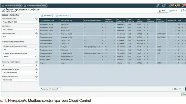Click the Тобр.тс_СО cell
Viewport: 186px width, 104px height.
point(72,50)
